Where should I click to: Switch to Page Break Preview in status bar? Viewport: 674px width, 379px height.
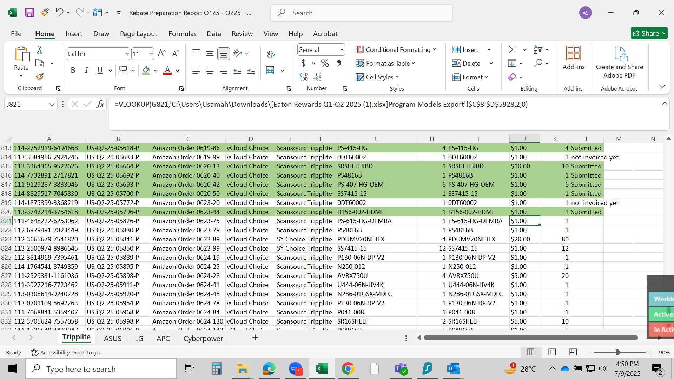click(x=573, y=352)
